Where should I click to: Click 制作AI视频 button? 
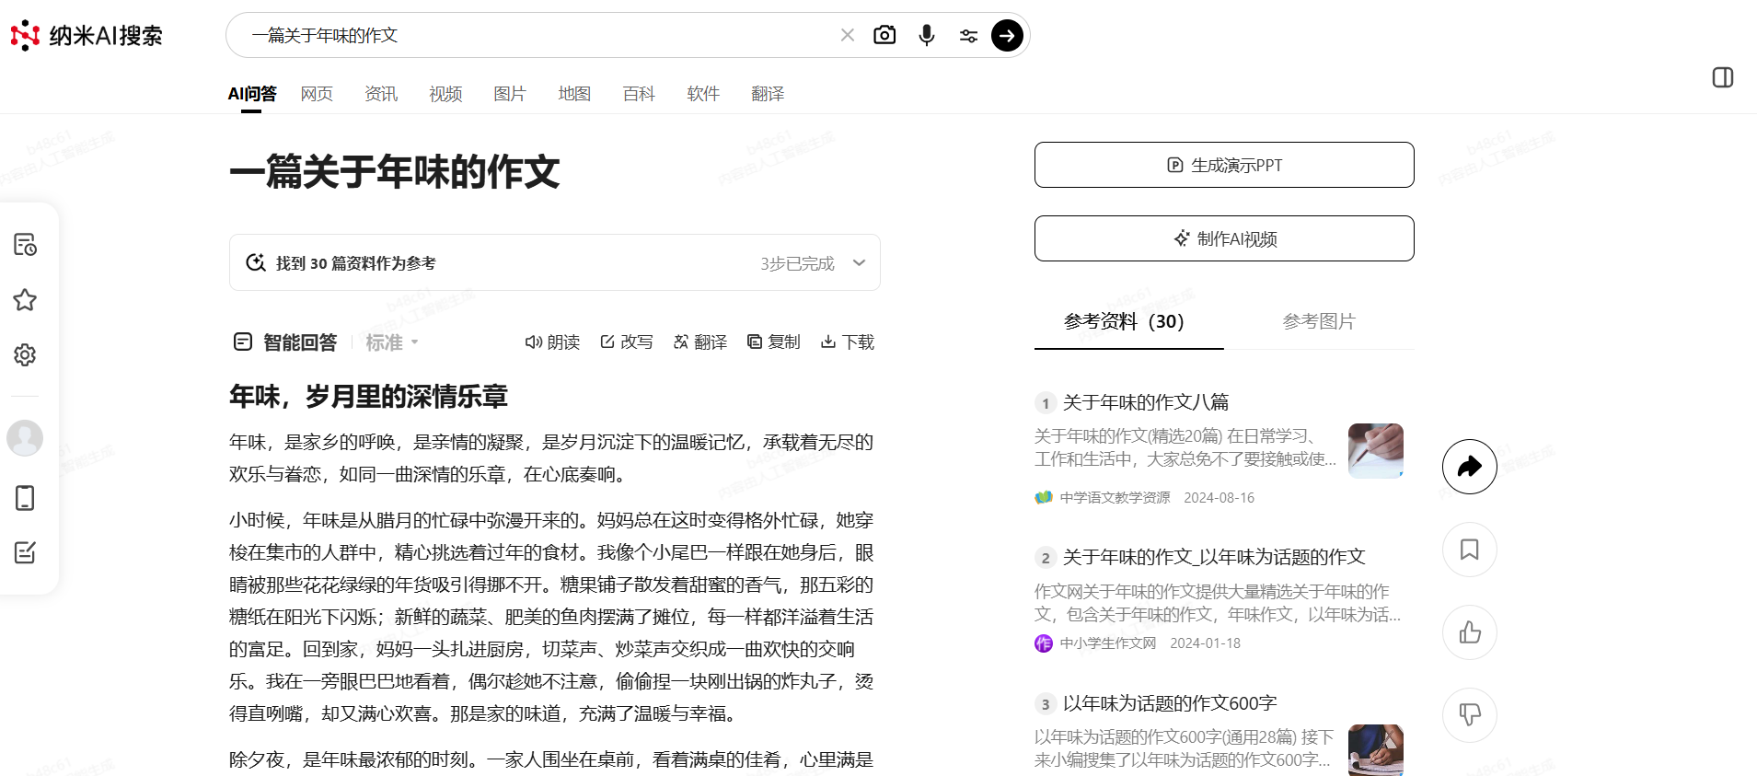point(1224,238)
